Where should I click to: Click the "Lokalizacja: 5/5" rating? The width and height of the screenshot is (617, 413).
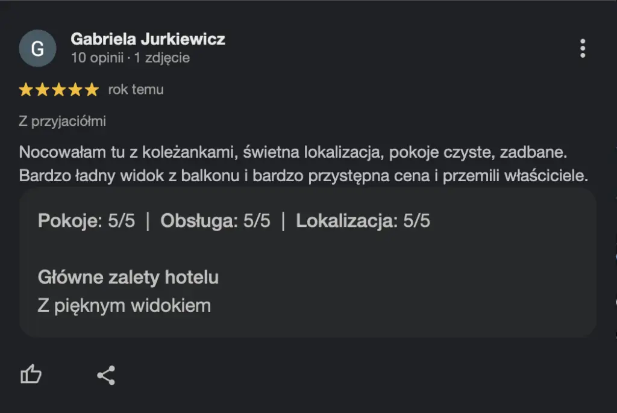pyautogui.click(x=363, y=221)
